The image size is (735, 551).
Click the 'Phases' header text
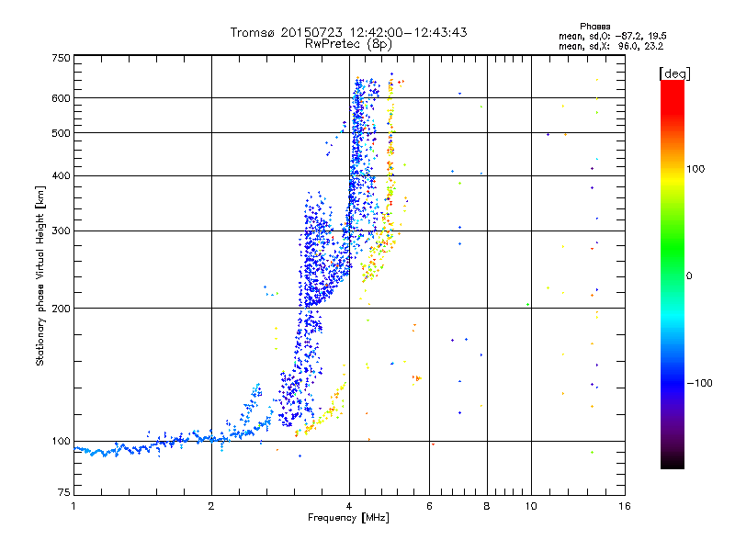(594, 27)
